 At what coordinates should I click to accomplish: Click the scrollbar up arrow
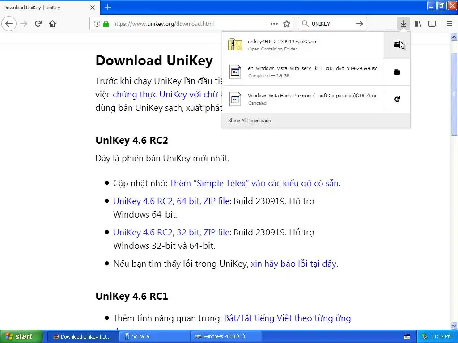[x=454, y=37]
